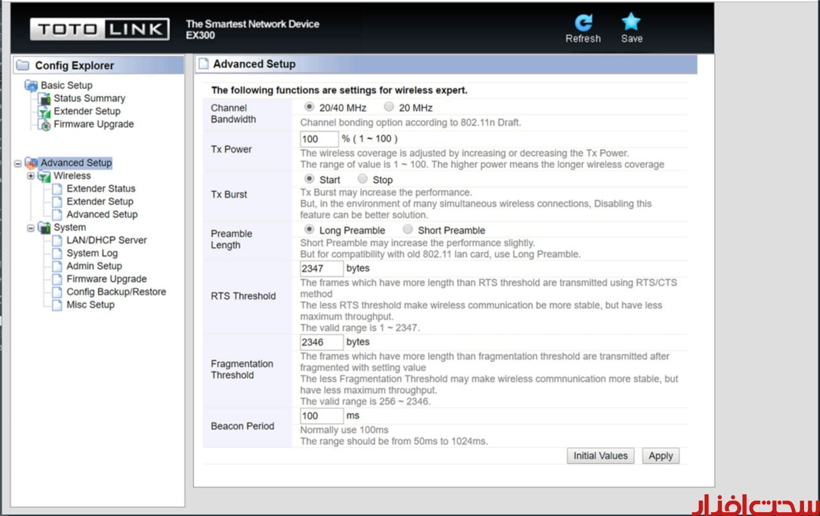Click the Save star icon
820x516 pixels.
click(631, 22)
